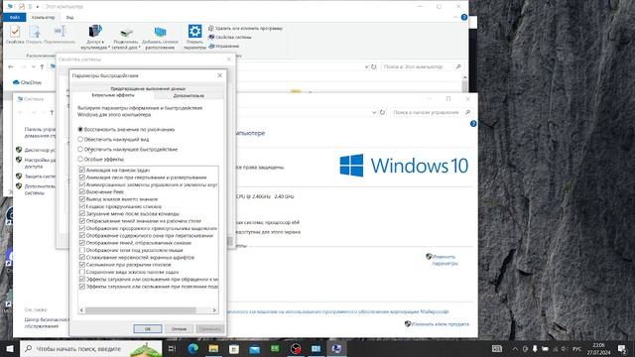Open Explorer address history dropdown

(366, 66)
